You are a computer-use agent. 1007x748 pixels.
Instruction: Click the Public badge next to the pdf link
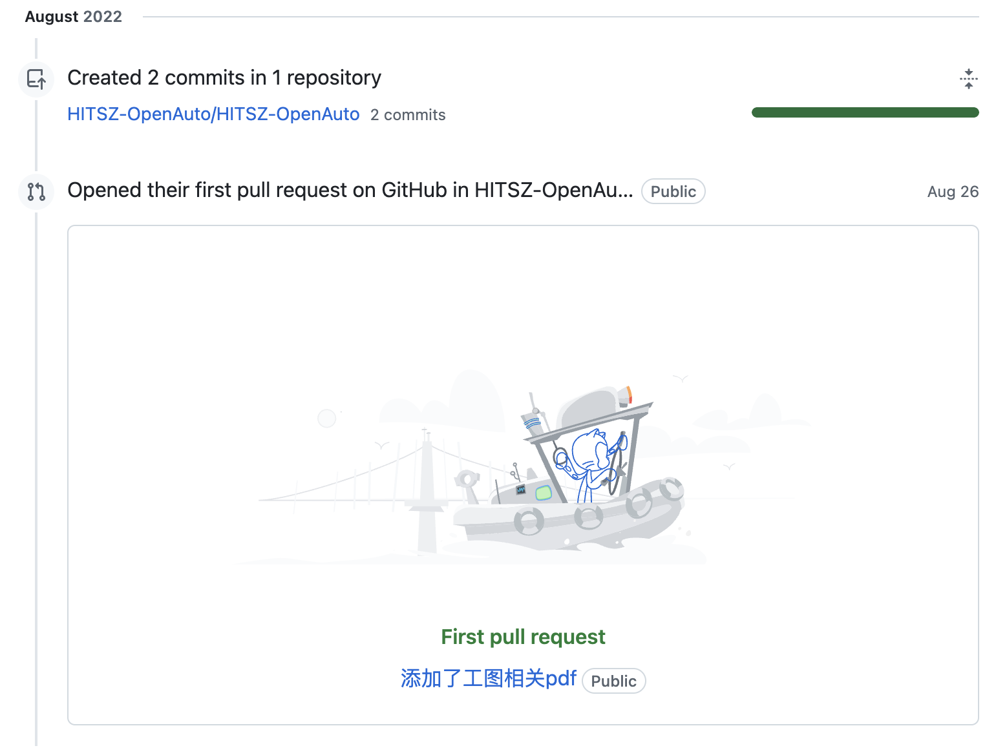[x=613, y=681]
